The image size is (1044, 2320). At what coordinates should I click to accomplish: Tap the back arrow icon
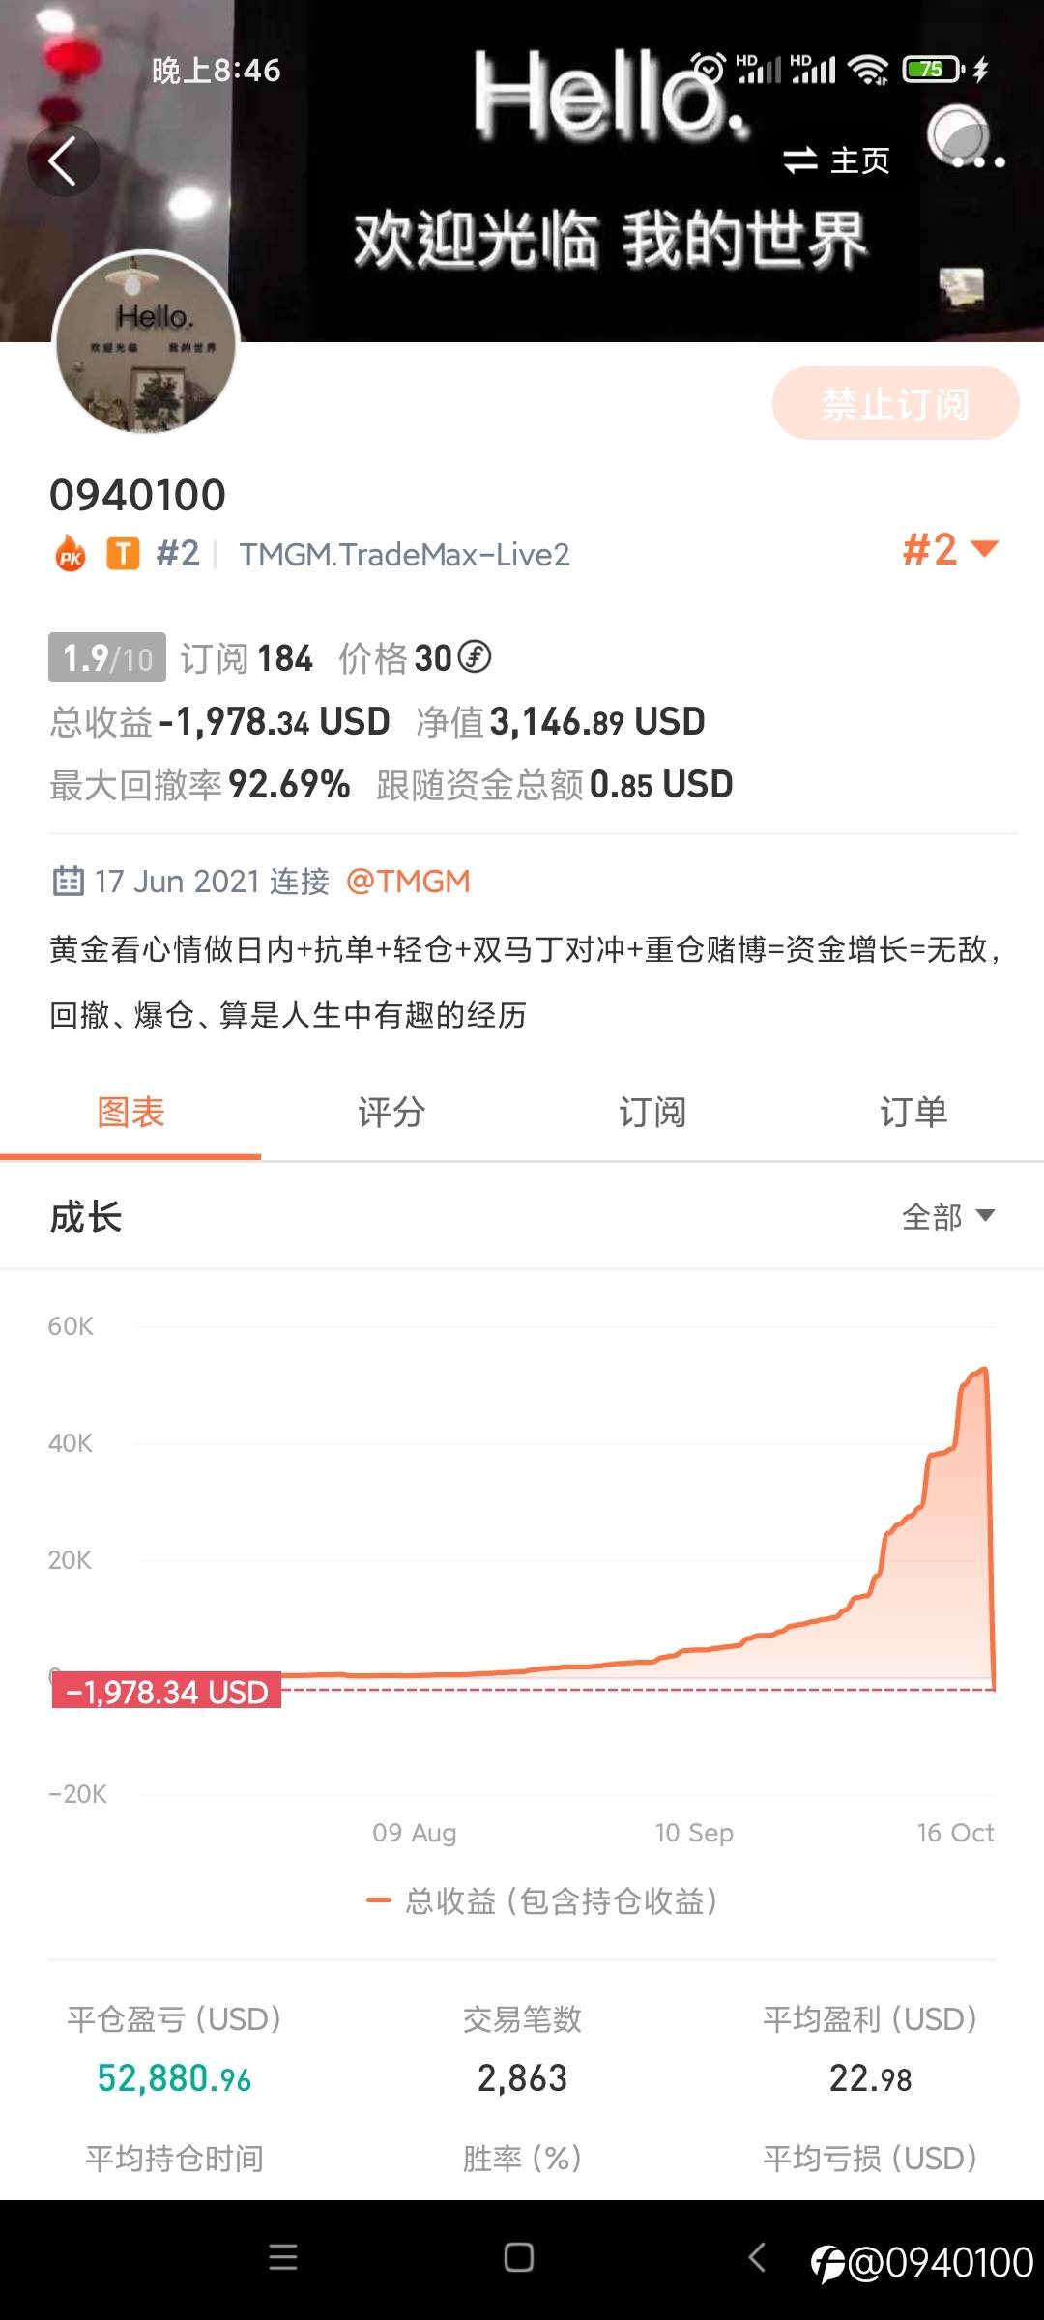pyautogui.click(x=63, y=161)
